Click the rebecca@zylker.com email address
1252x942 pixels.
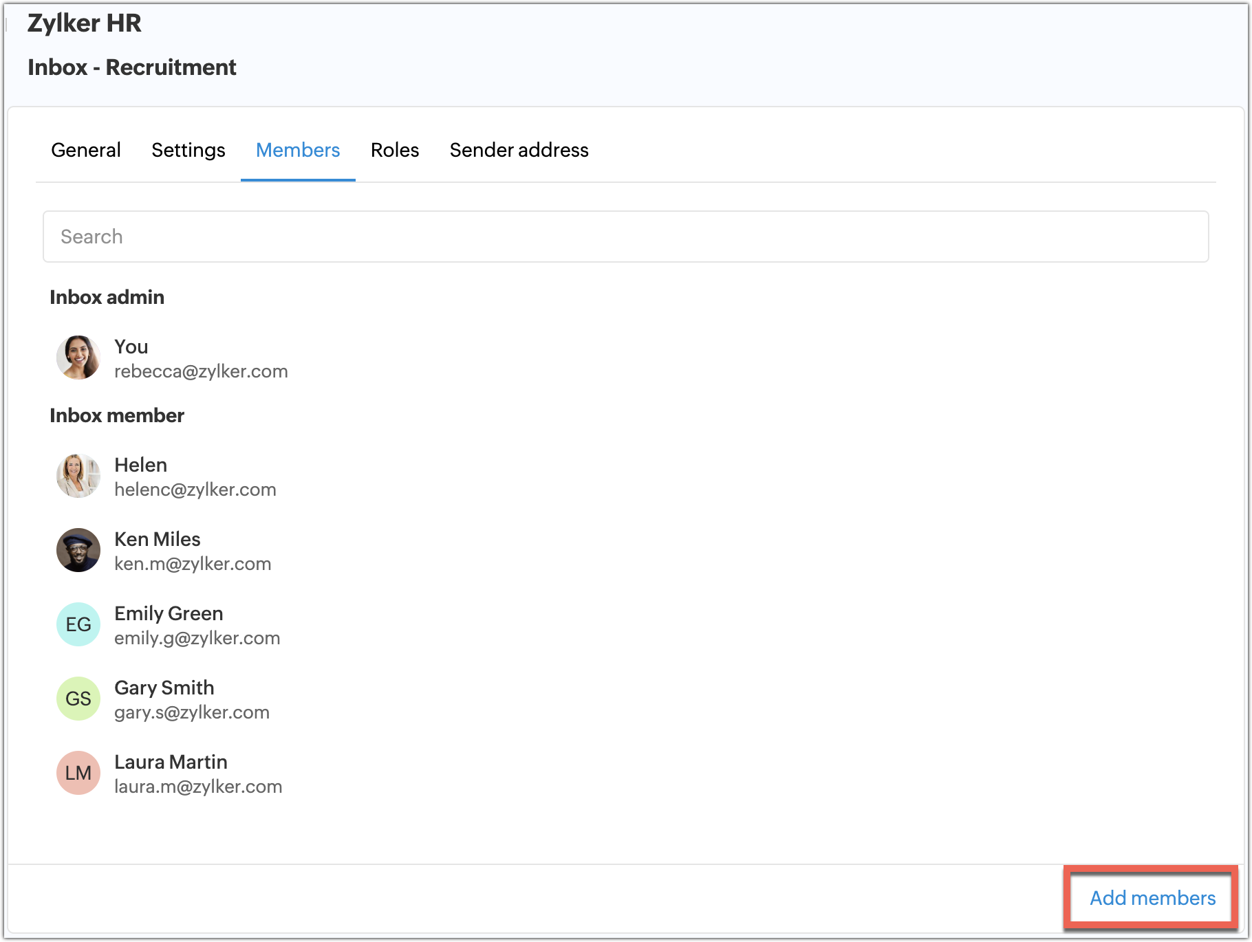[201, 371]
